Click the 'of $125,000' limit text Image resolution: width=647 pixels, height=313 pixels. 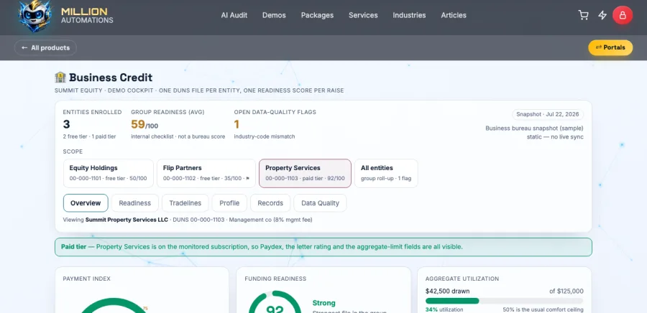click(566, 291)
